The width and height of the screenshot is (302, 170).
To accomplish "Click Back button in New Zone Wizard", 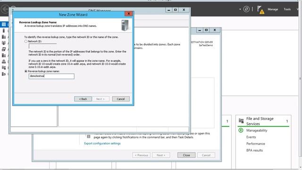I will click(83, 99).
